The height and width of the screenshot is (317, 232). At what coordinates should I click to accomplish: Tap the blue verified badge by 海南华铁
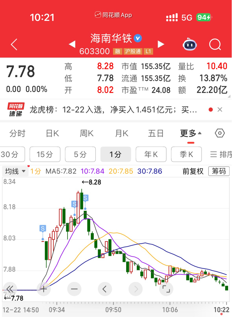[138, 38]
